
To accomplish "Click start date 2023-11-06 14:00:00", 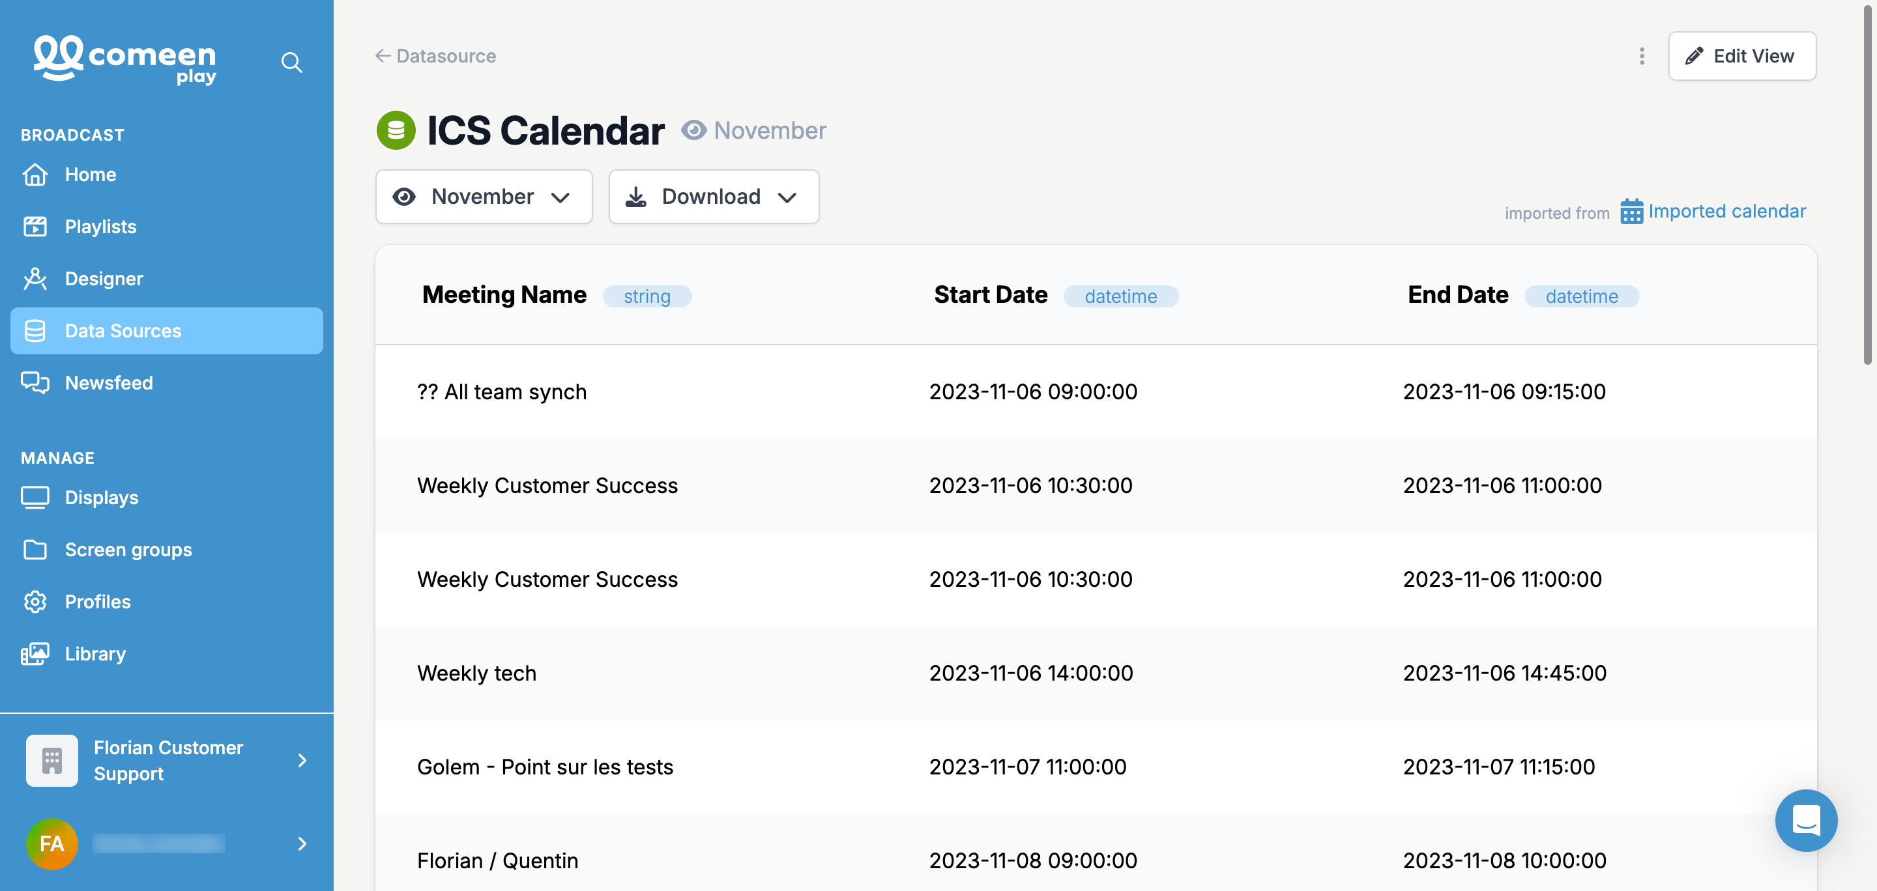I will tap(1031, 673).
